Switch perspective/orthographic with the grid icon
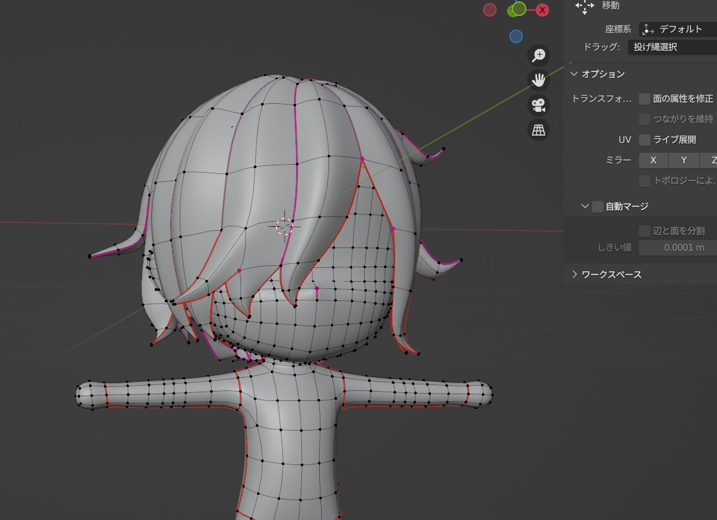The image size is (717, 520). pos(539,130)
